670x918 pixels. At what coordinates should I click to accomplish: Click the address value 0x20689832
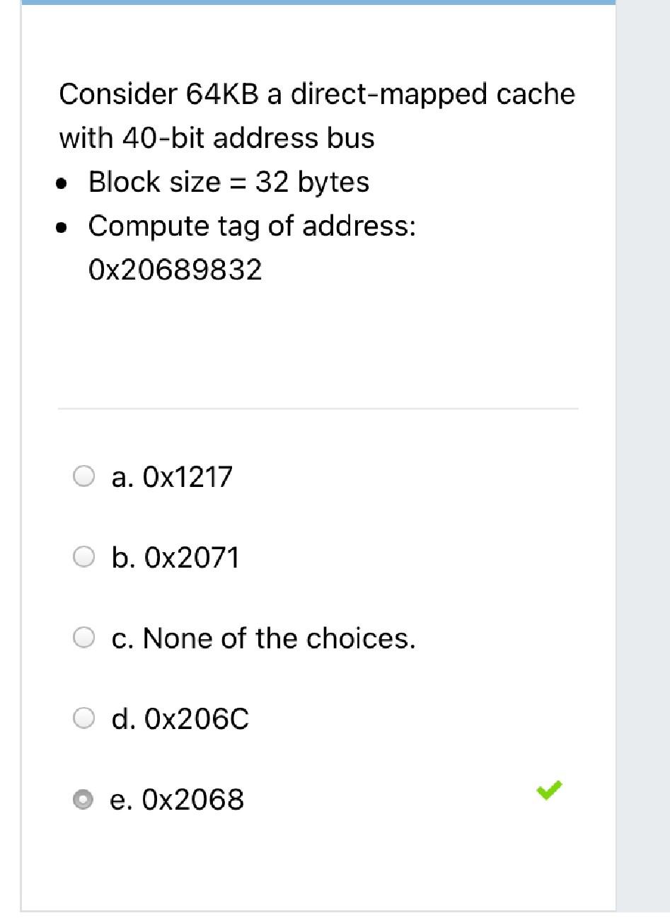[175, 269]
